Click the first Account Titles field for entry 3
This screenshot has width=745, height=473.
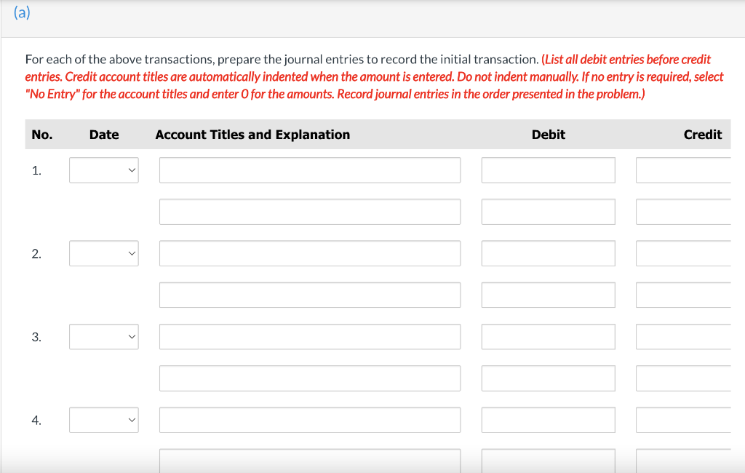tap(309, 336)
